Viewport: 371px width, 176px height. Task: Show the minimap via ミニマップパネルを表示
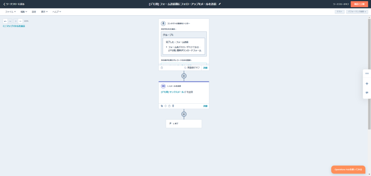click(x=14, y=26)
